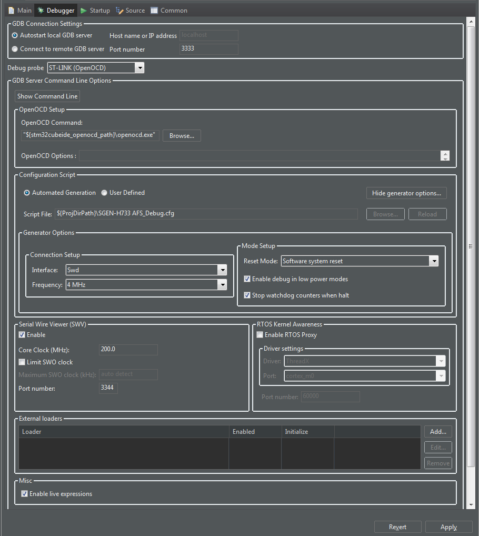The image size is (479, 536).
Task: Click the Show Command Line button
Action: [x=47, y=96]
